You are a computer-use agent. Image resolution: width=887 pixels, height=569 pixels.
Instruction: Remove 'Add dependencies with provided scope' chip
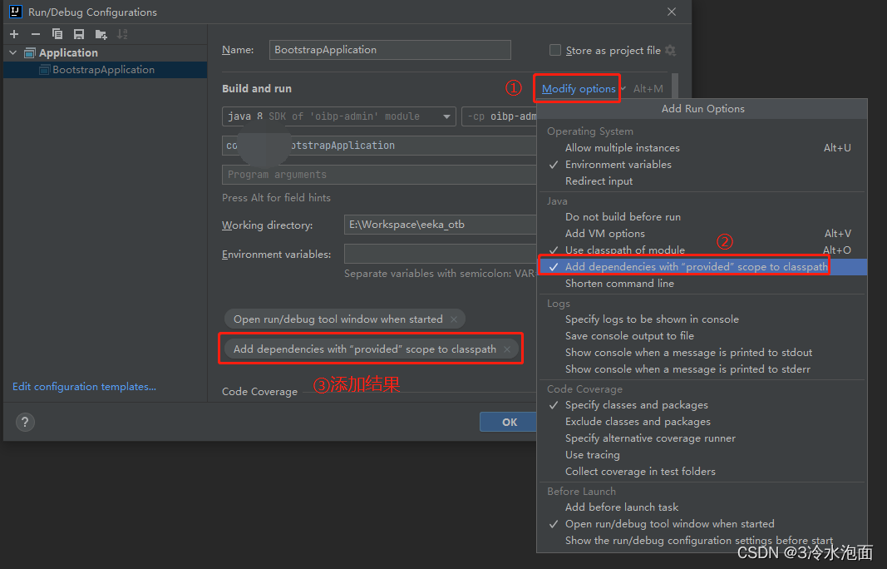point(507,349)
